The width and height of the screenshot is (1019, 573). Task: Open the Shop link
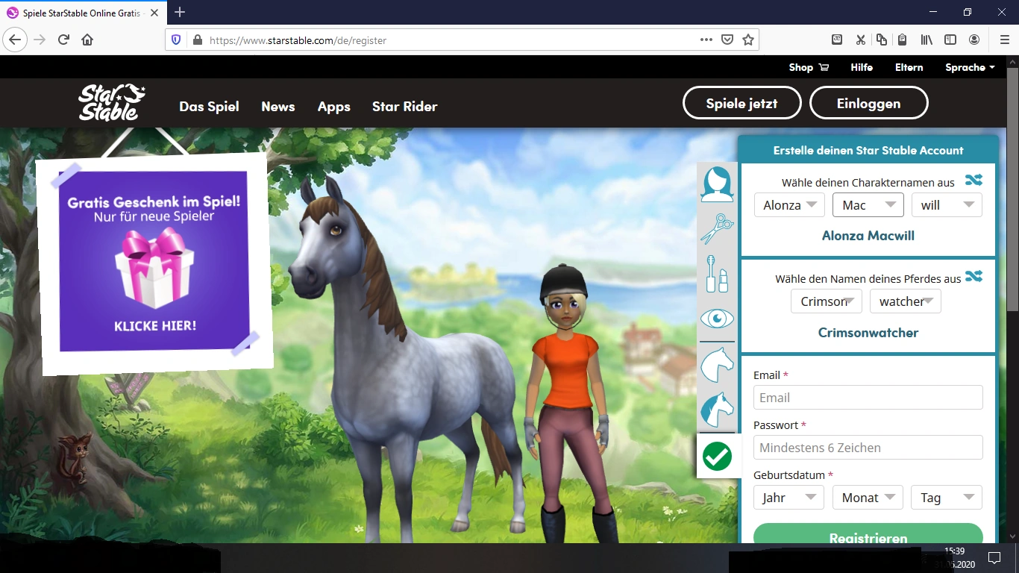coord(809,67)
